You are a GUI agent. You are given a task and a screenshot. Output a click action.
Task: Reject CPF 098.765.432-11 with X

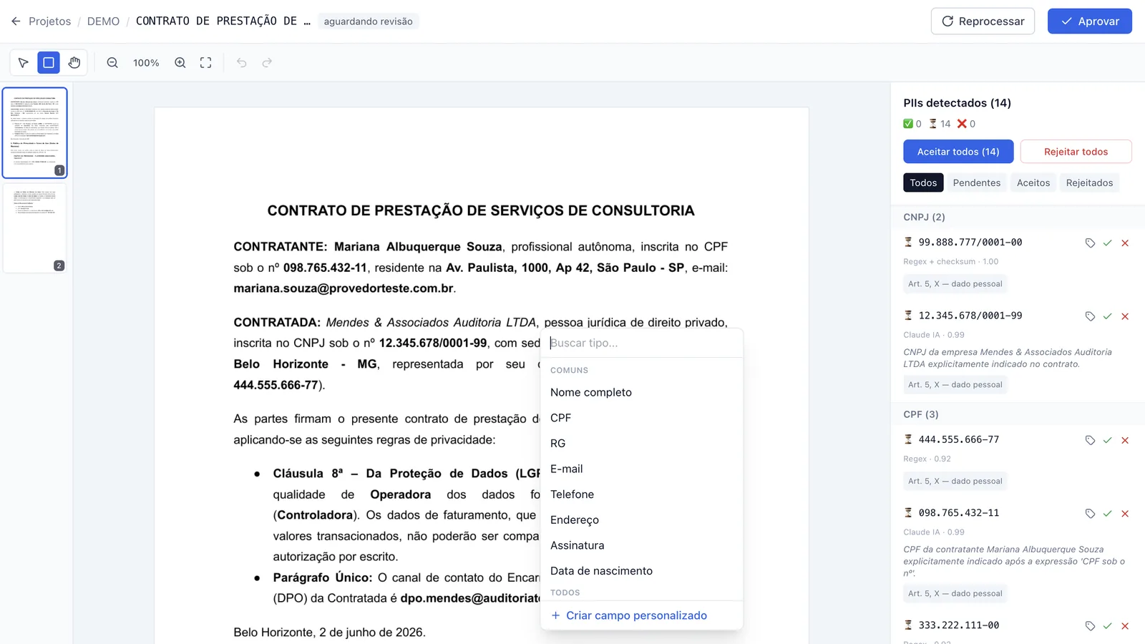(1125, 514)
